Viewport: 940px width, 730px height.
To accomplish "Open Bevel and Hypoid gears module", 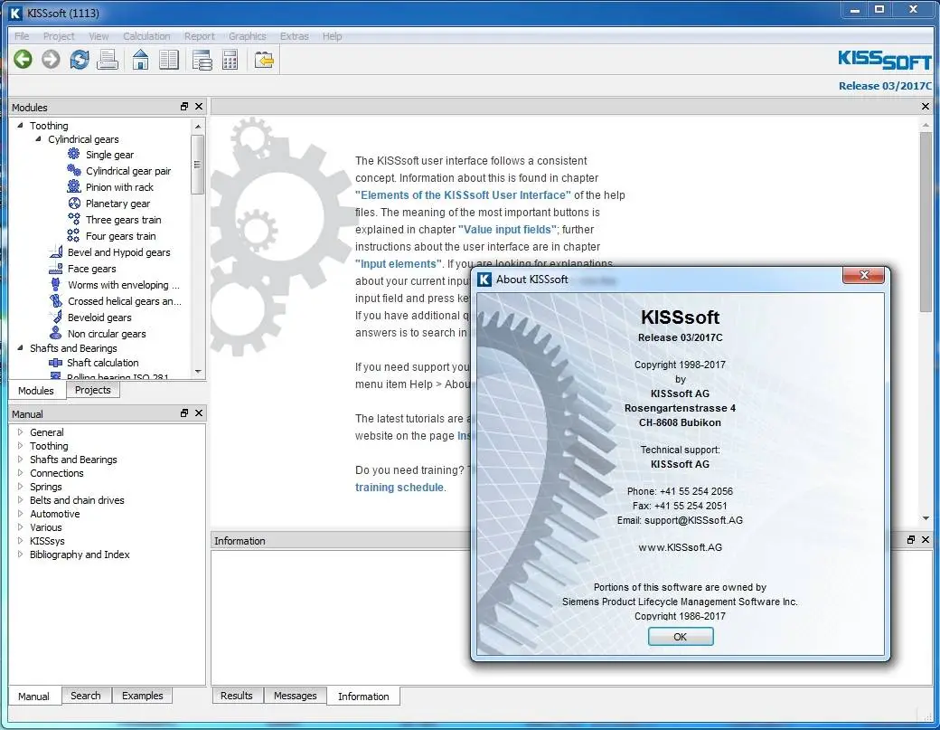I will click(118, 252).
